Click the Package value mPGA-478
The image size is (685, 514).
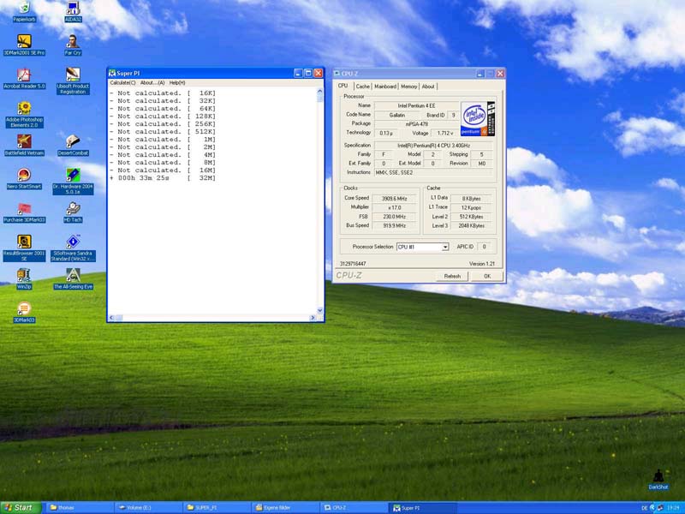[x=416, y=124]
